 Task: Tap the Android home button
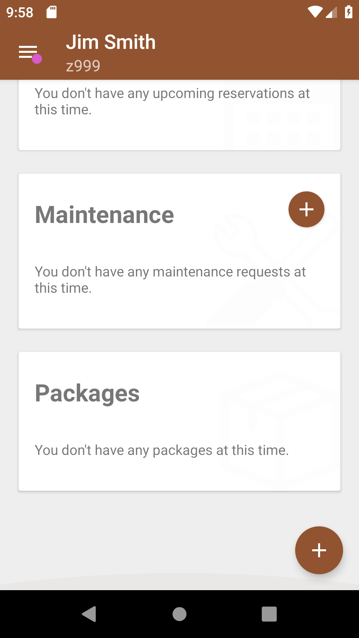[179, 614]
